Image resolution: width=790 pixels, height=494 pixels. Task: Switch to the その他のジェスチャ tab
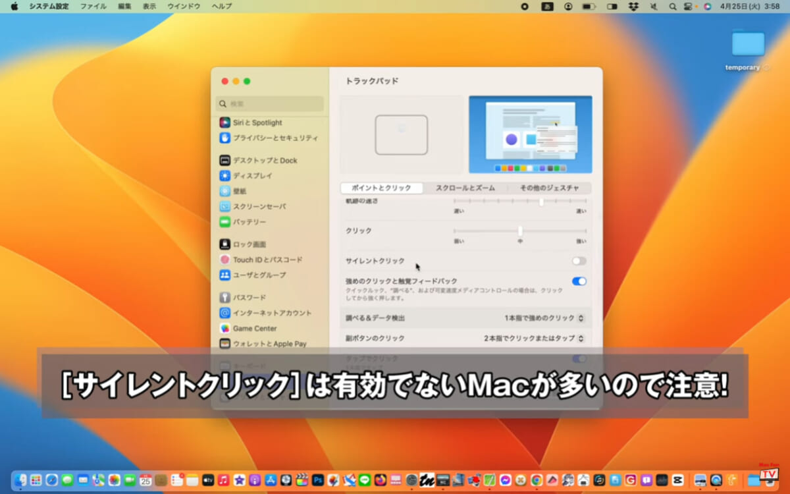tap(549, 188)
